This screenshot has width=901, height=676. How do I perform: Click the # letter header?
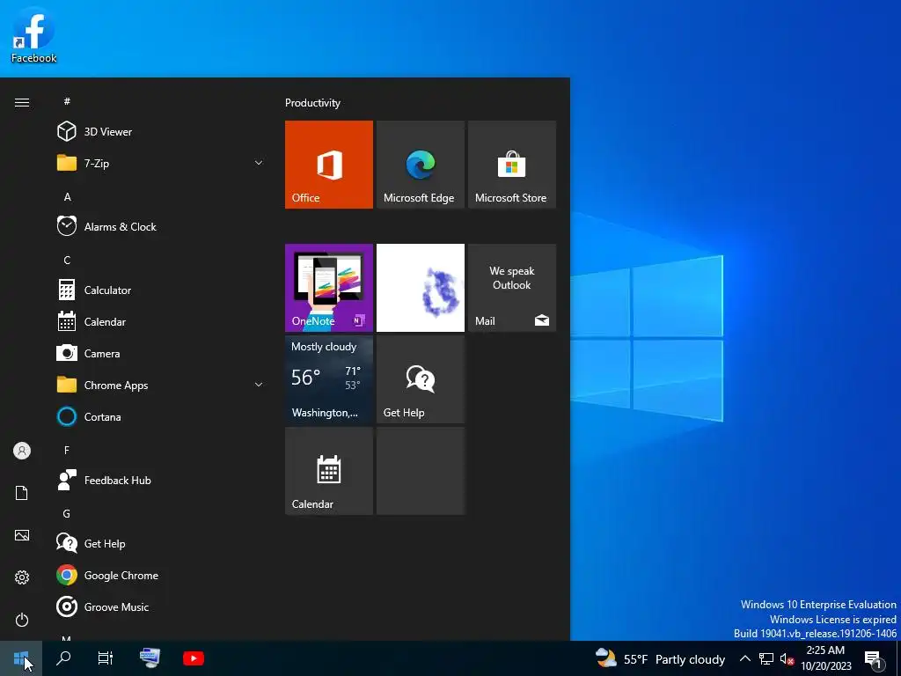tap(67, 101)
